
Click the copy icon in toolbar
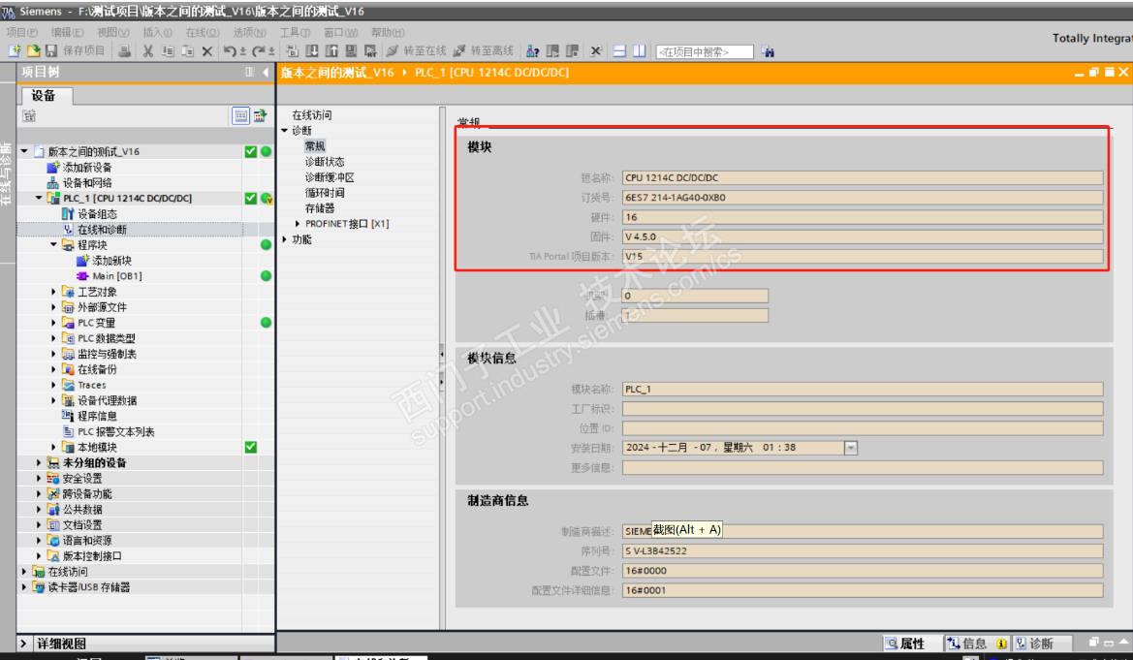[168, 50]
